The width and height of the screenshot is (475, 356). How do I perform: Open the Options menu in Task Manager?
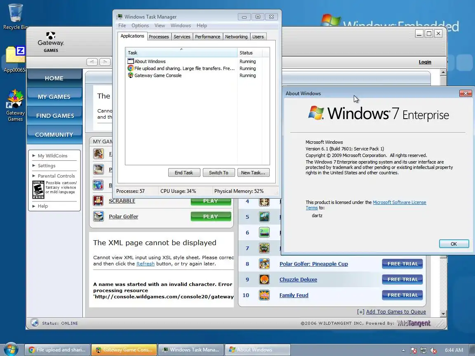140,26
